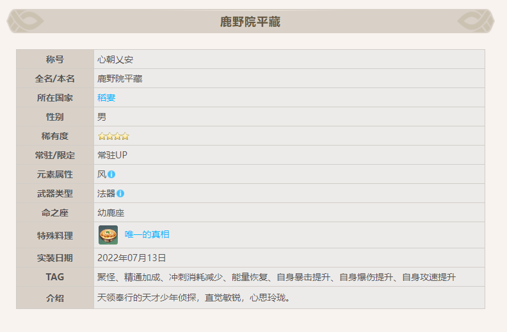507x332 pixels.
Task: Select the 2022年07月13日 release date
Action: coord(132,258)
